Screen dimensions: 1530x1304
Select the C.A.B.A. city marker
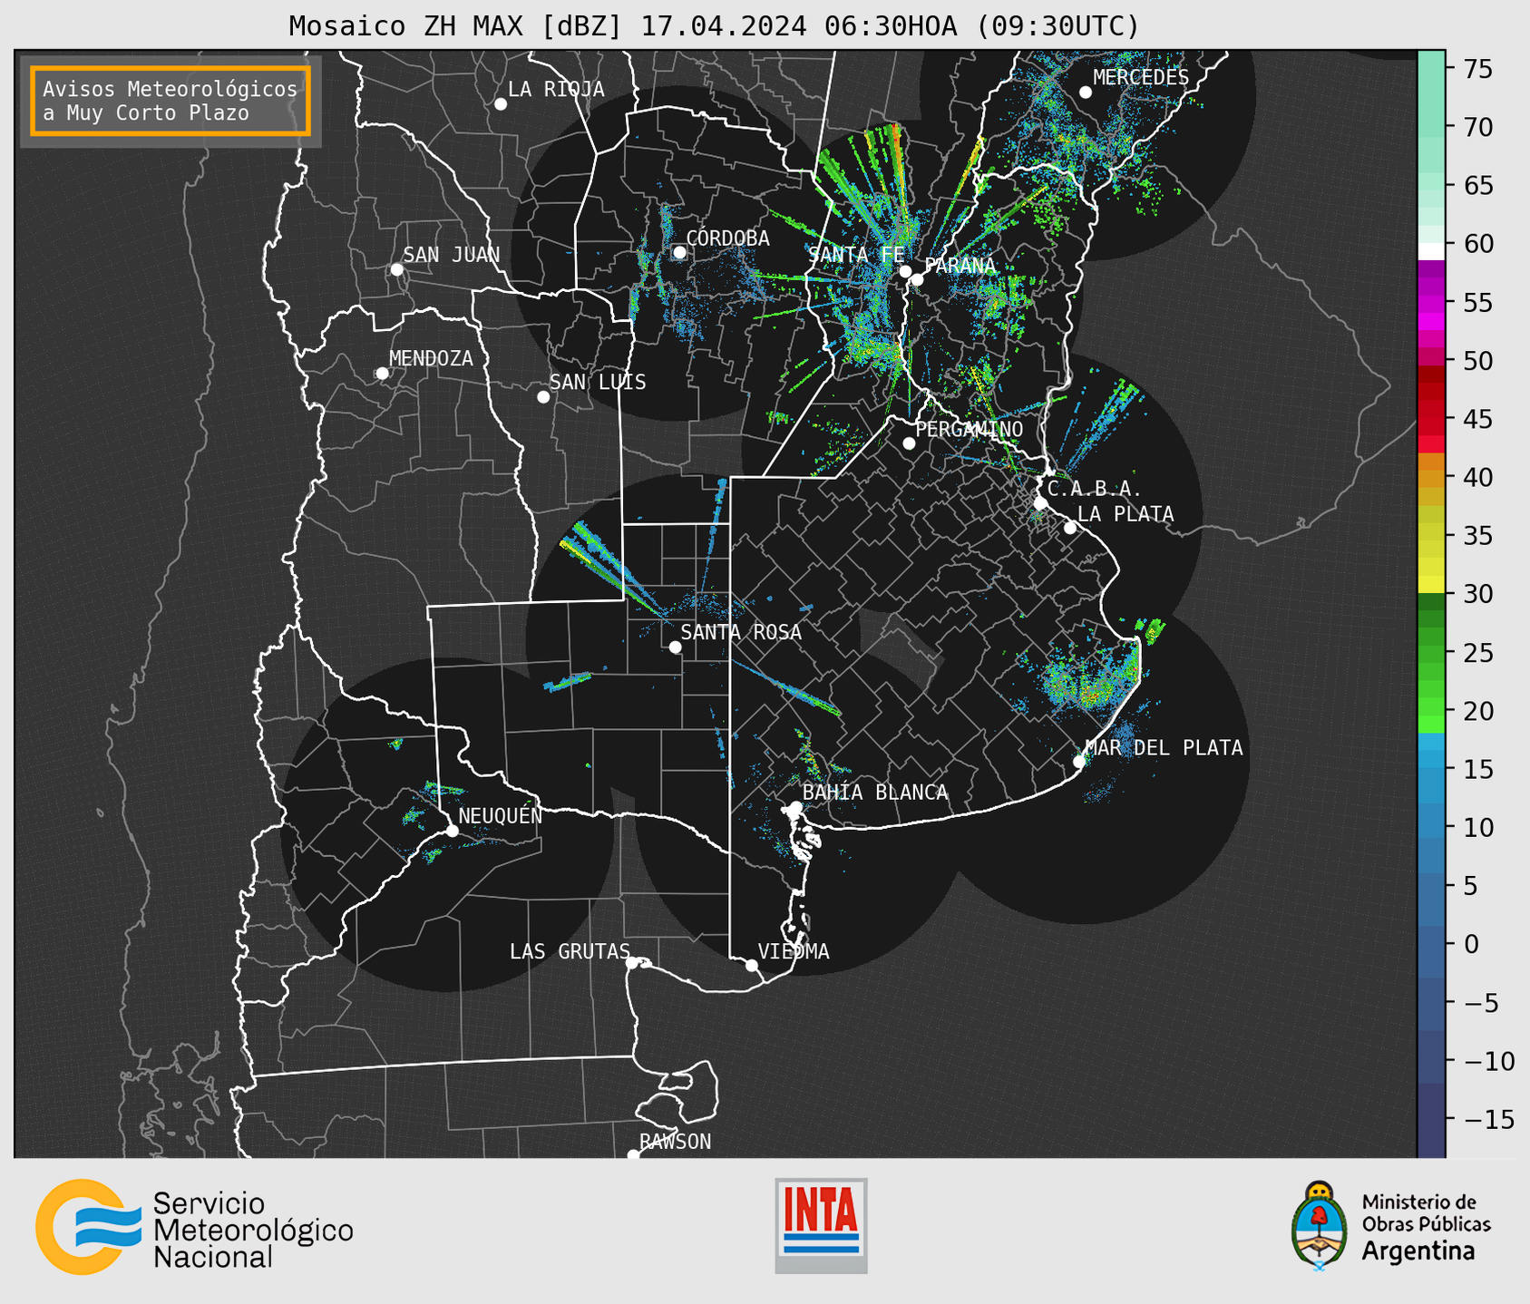point(1040,503)
